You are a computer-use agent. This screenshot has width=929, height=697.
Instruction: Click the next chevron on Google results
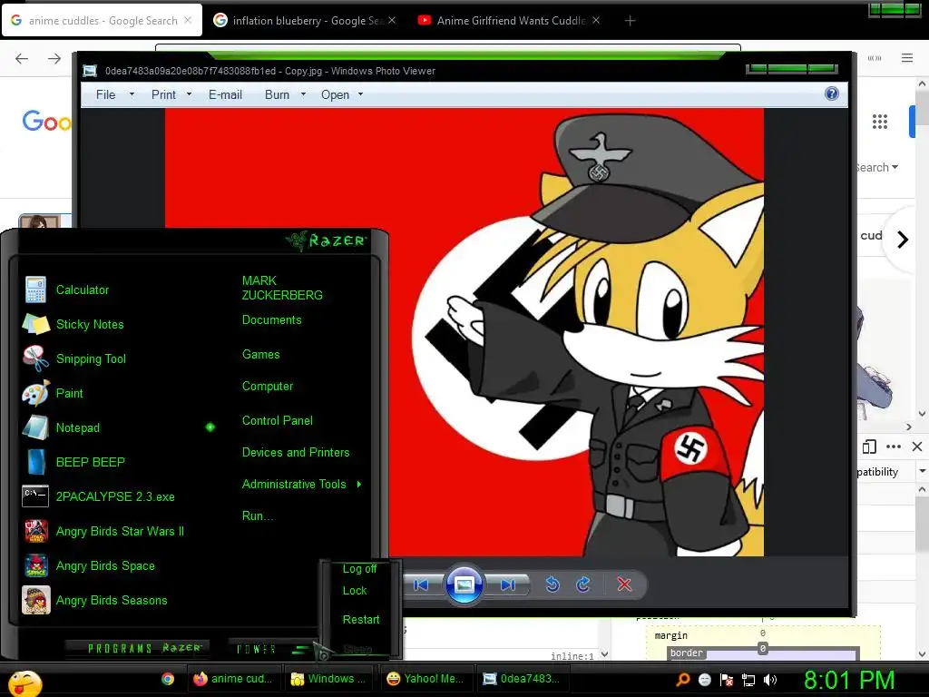903,240
